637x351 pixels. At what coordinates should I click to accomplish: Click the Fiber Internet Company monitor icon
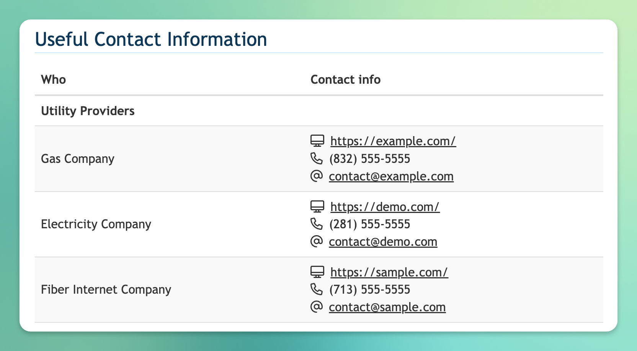[x=317, y=272]
